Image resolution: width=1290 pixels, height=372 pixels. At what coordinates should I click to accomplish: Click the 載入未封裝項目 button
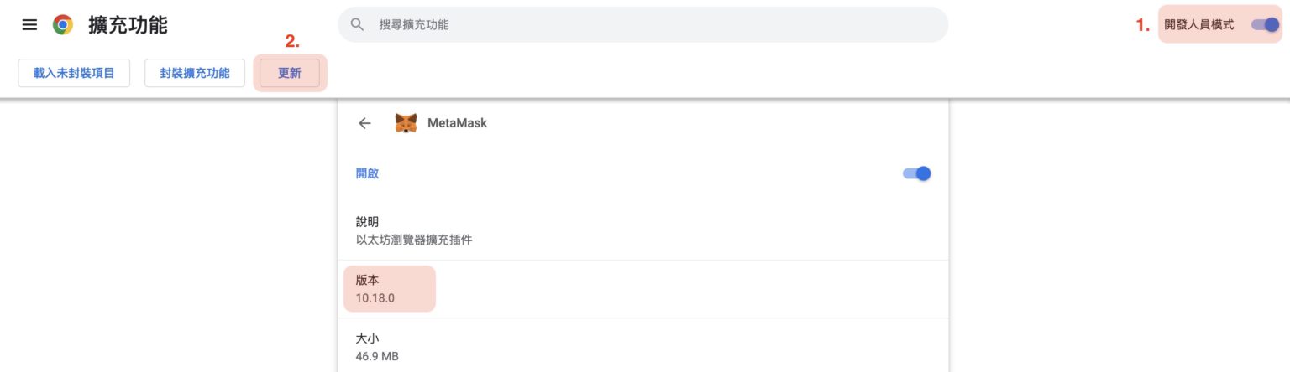coord(74,73)
